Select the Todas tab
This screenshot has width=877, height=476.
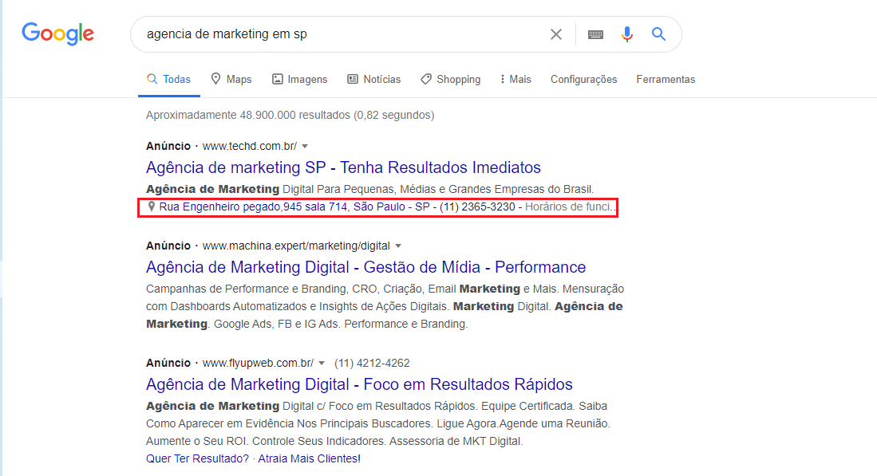[169, 80]
